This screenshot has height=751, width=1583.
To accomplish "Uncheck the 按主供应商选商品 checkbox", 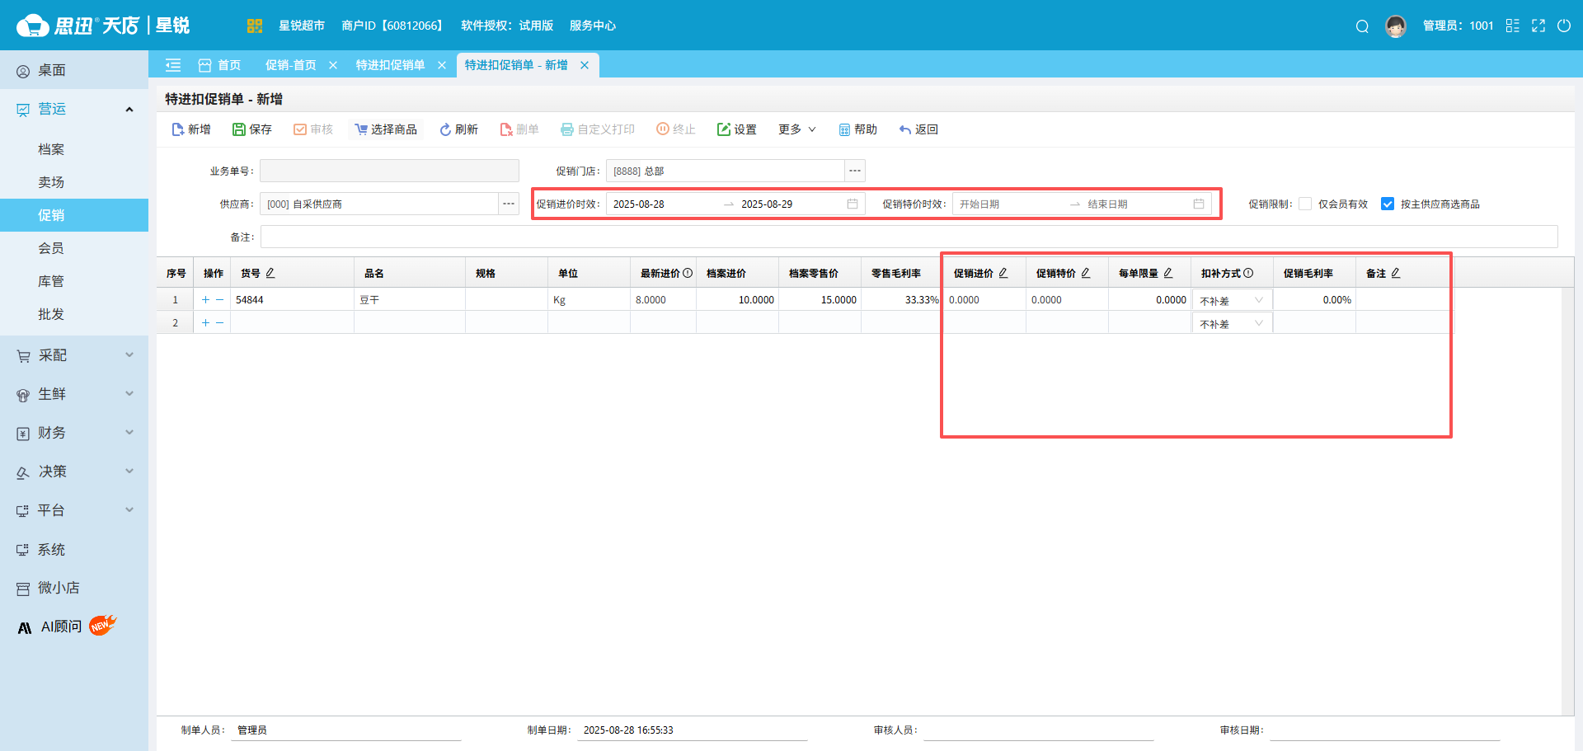I will (x=1388, y=204).
